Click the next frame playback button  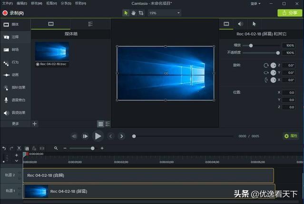[x=85, y=136]
